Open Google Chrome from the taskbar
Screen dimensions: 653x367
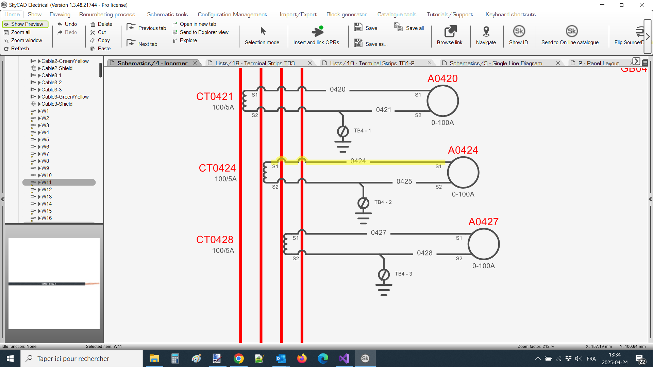pyautogui.click(x=239, y=359)
